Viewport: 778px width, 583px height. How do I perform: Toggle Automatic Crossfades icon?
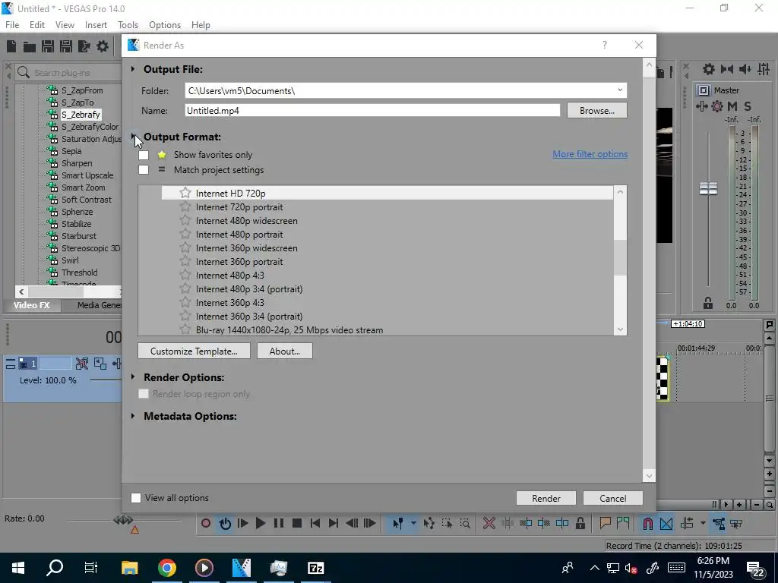[x=666, y=523]
